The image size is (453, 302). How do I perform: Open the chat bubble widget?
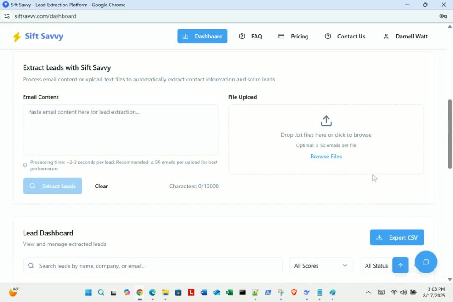(425, 262)
